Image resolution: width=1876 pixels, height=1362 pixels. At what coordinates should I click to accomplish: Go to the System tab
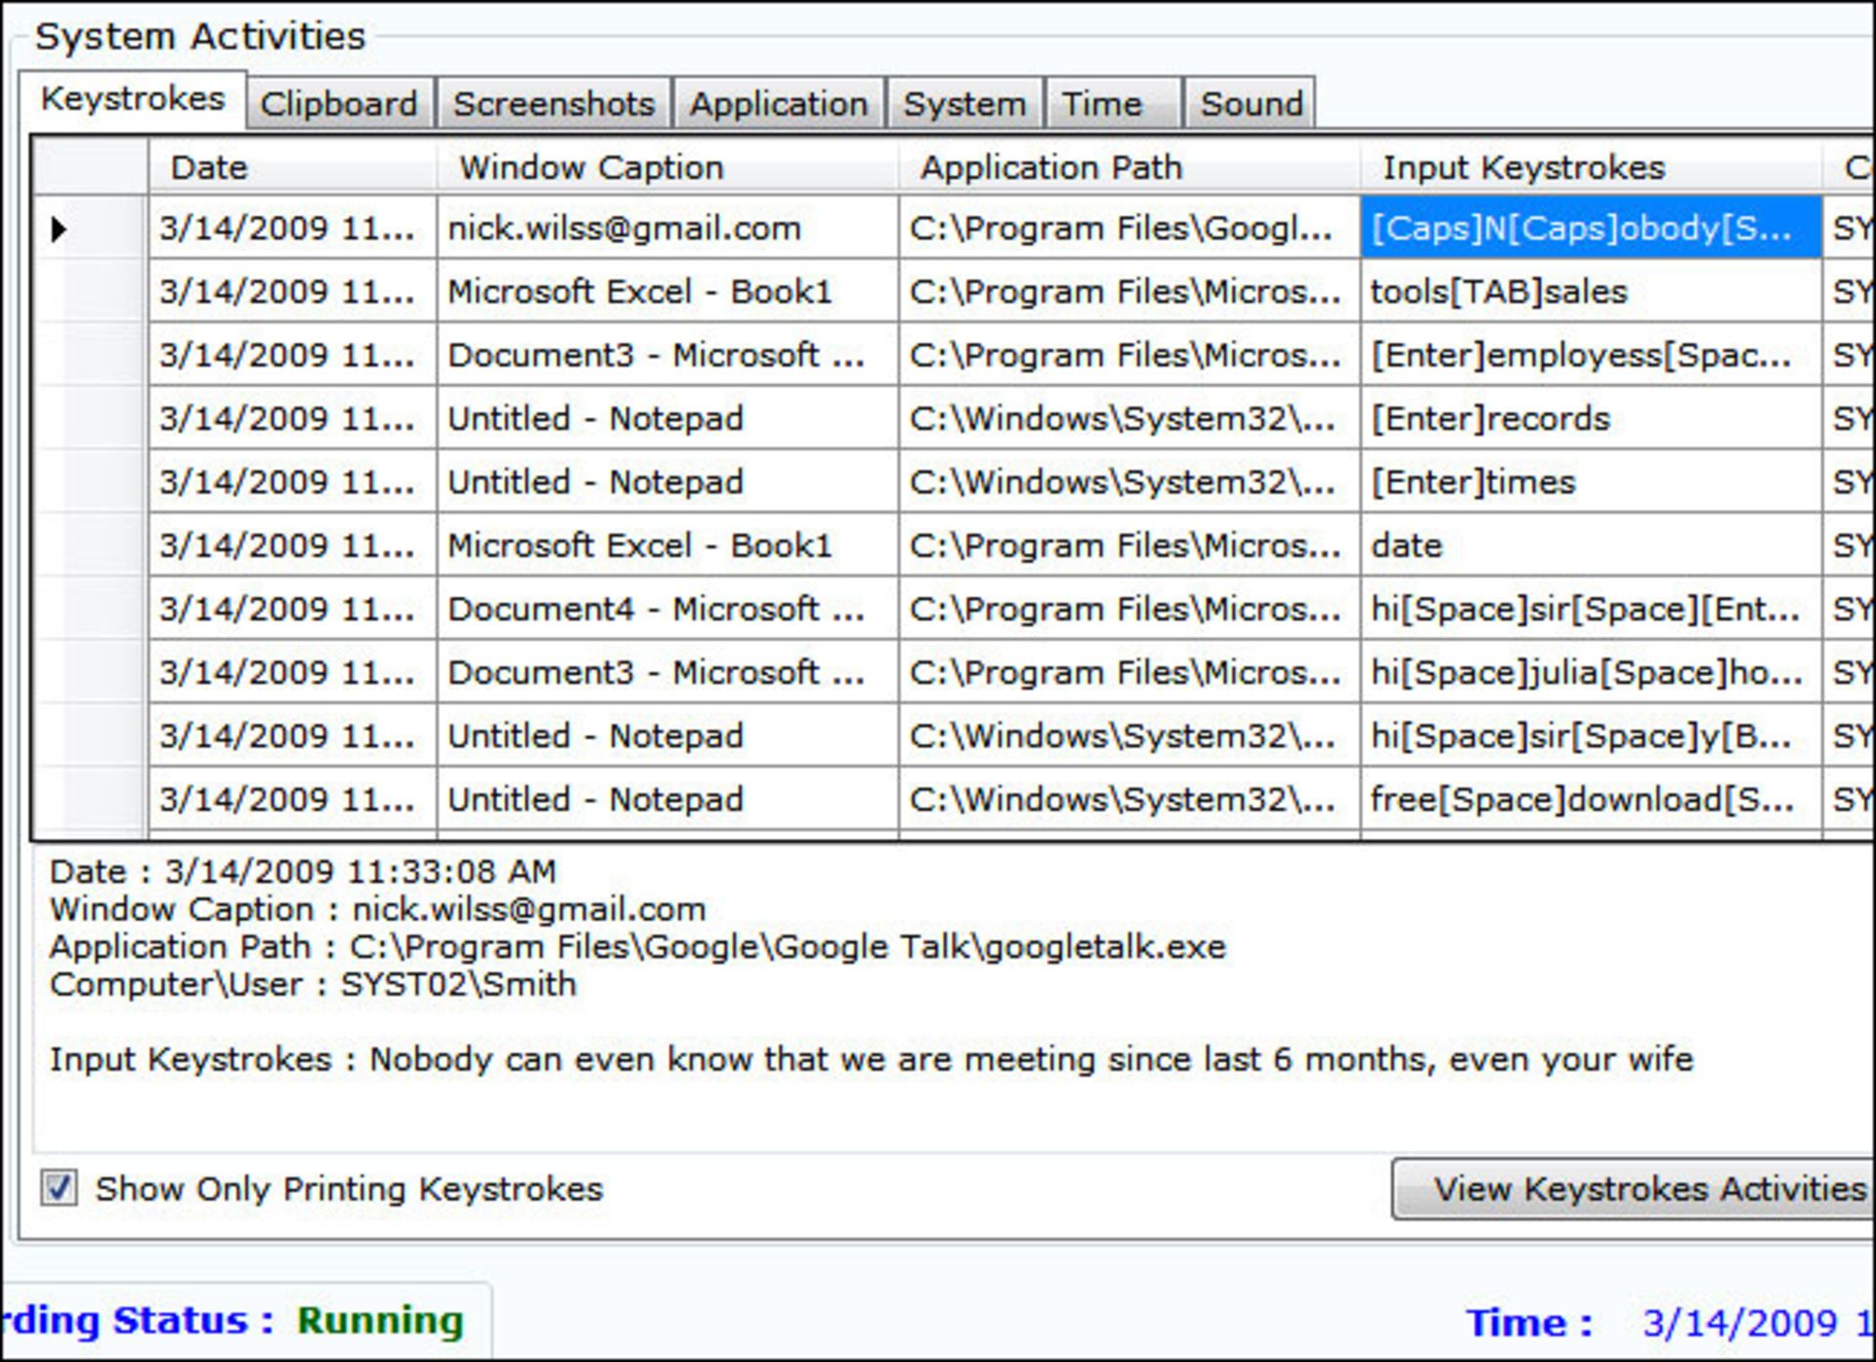coord(964,104)
